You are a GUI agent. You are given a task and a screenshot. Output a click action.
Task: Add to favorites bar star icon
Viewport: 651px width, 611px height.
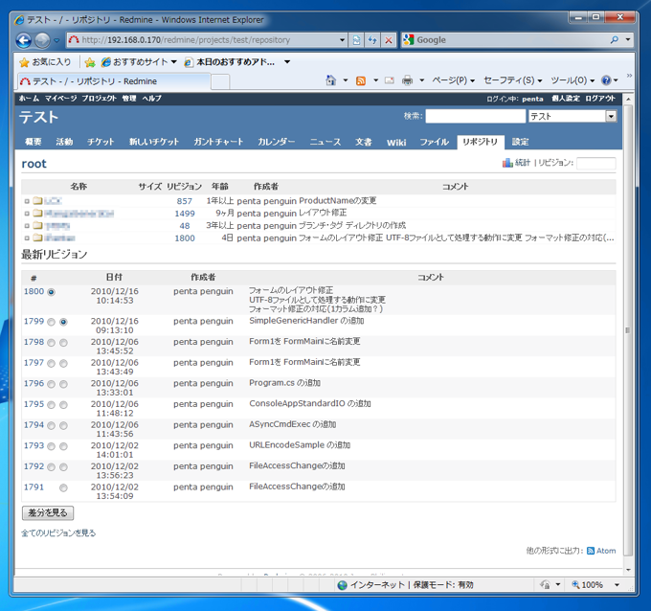[x=90, y=62]
